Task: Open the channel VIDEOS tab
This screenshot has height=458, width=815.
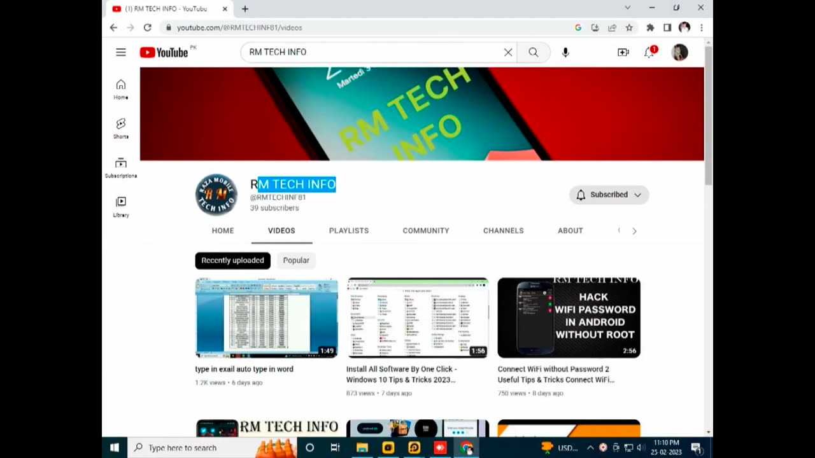Action: pos(281,230)
